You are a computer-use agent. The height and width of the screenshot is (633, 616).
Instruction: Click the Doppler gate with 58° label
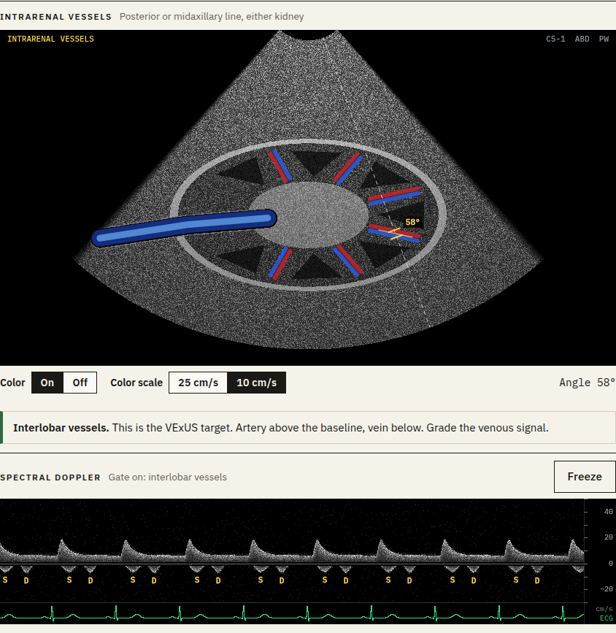click(396, 234)
